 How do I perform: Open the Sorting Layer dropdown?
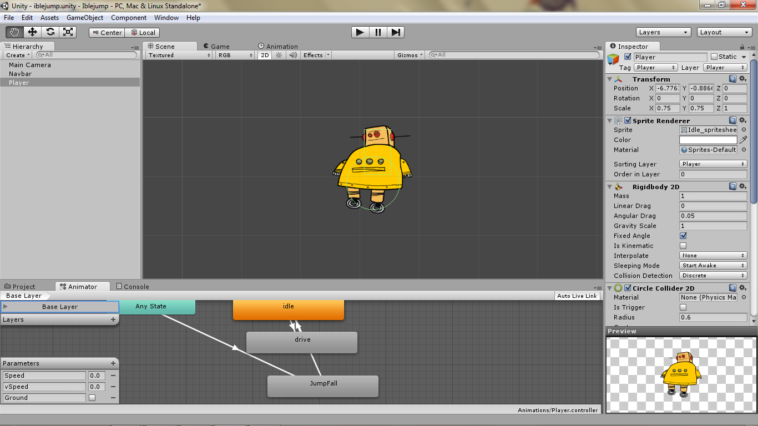click(x=712, y=164)
